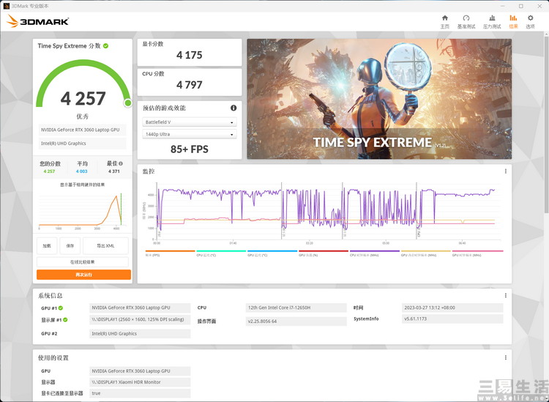Click the 2023-03-27 13:12 time value
The image size is (549, 402).
point(452,308)
